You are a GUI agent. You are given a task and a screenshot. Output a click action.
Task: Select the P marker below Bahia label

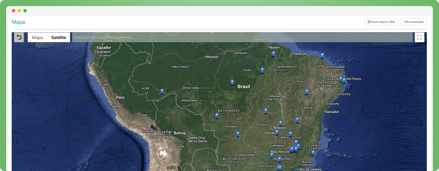point(297,119)
